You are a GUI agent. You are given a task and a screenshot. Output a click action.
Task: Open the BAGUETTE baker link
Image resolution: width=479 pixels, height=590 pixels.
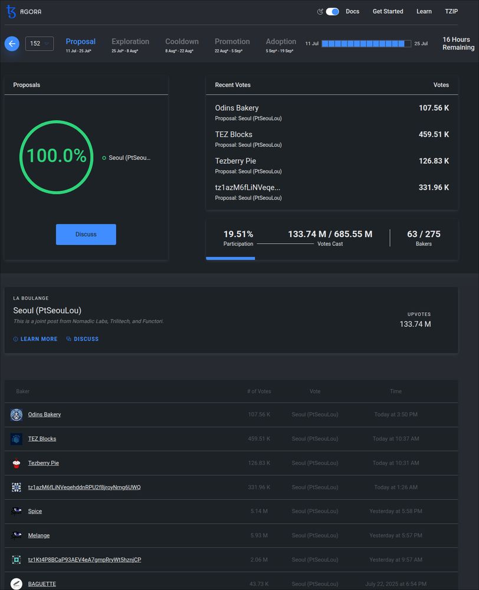[x=42, y=584]
